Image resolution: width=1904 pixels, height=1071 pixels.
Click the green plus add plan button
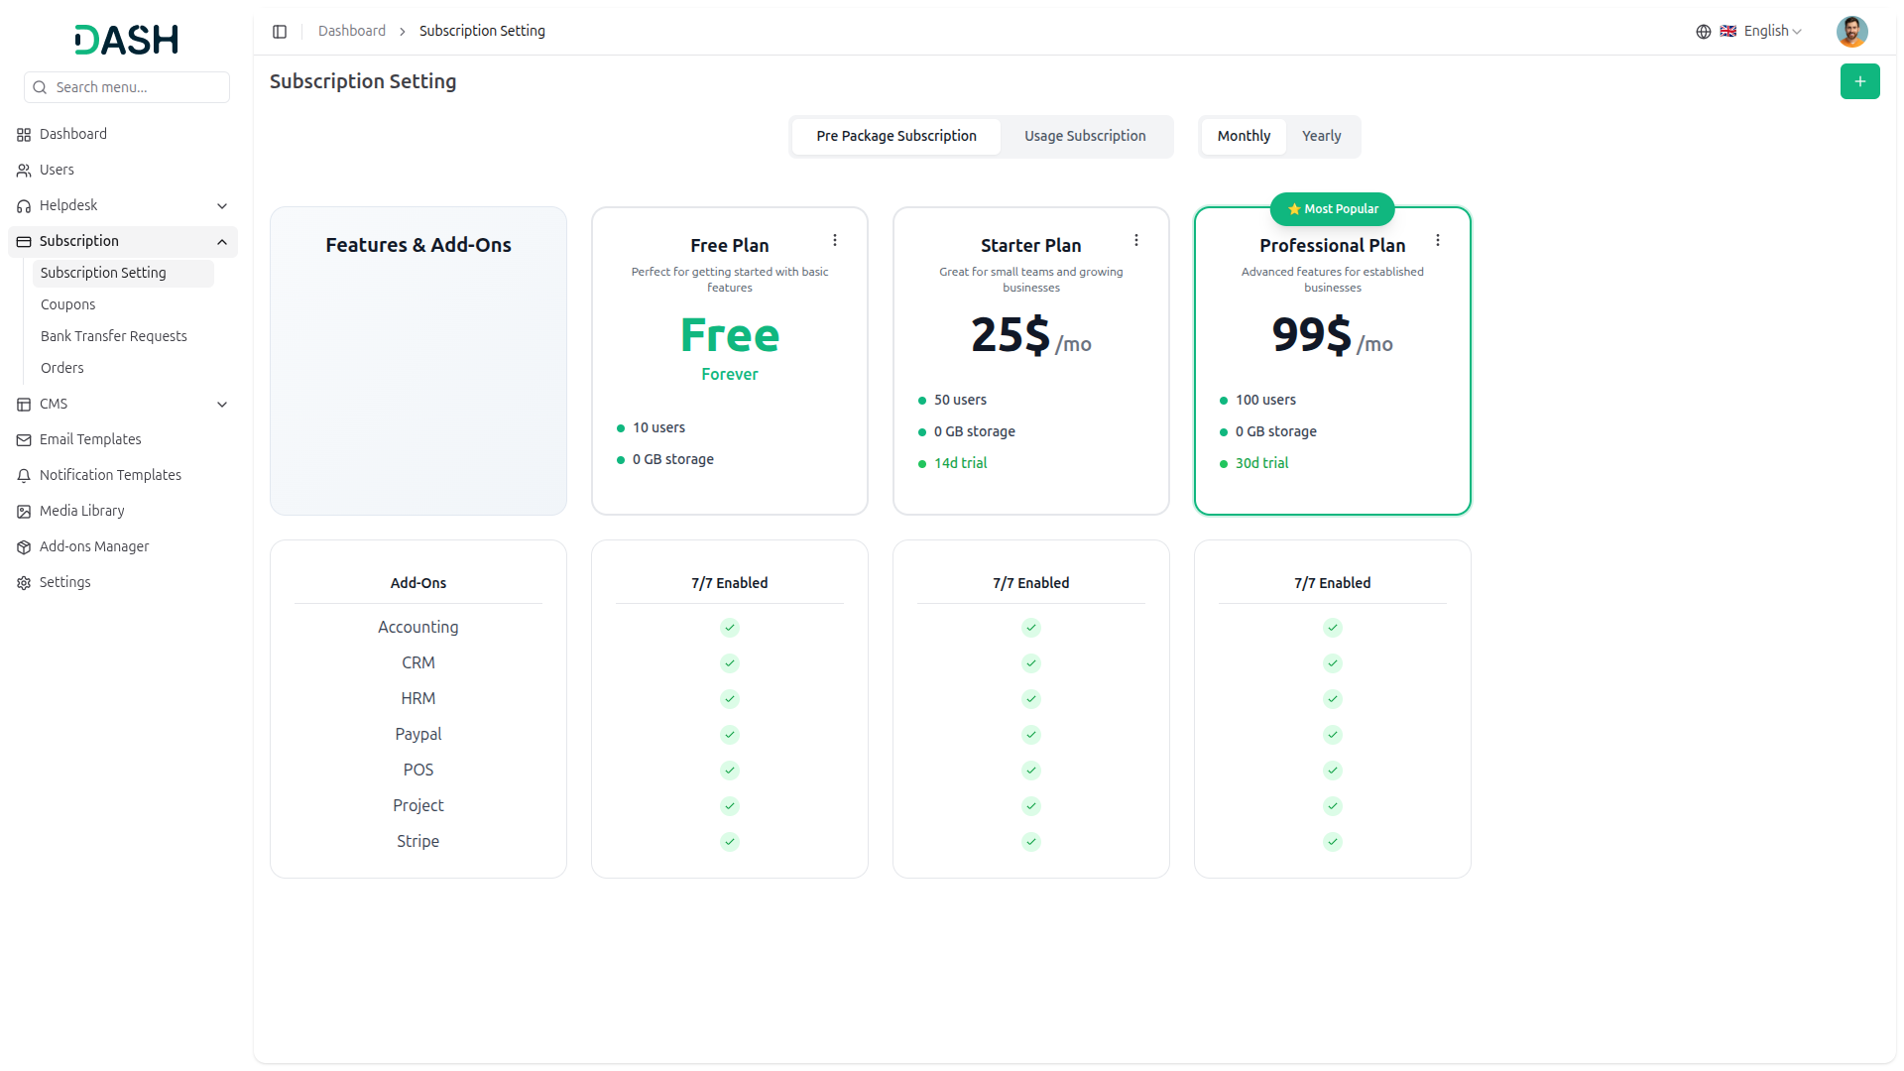pyautogui.click(x=1859, y=81)
